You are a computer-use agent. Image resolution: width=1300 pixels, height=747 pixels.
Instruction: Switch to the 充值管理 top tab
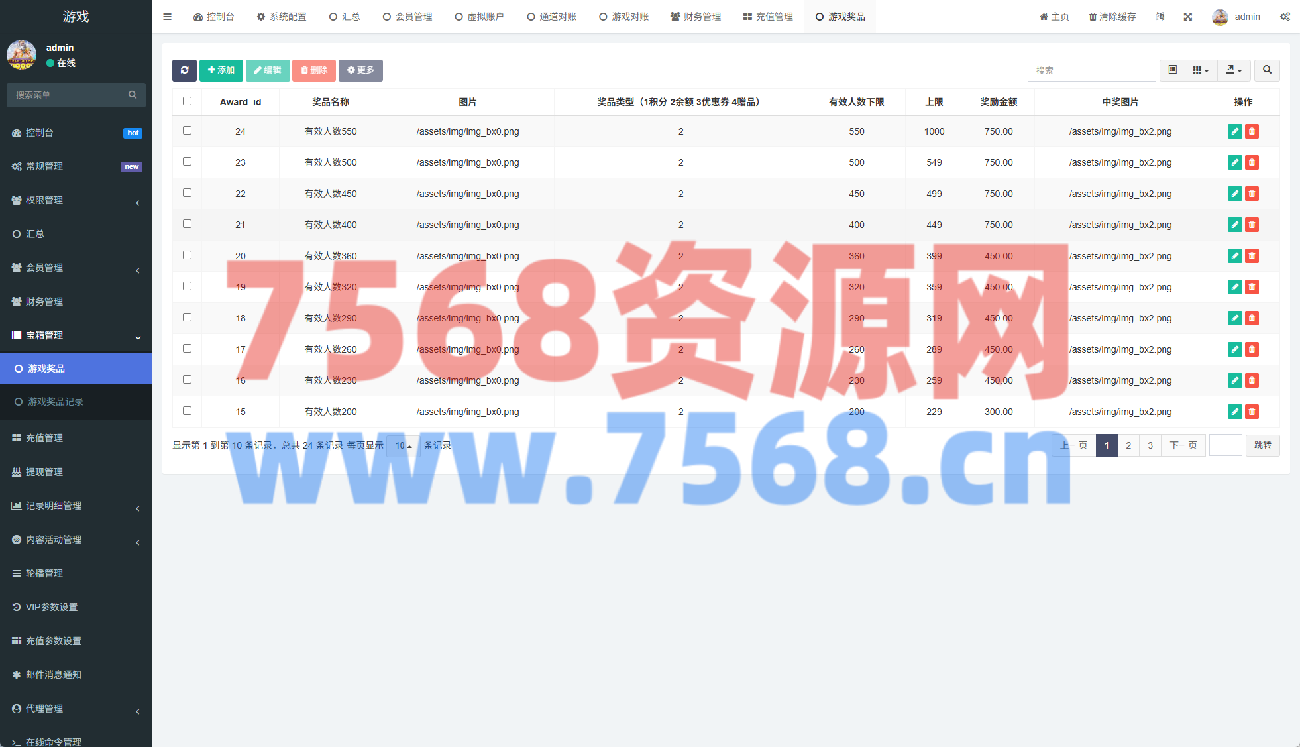(768, 17)
